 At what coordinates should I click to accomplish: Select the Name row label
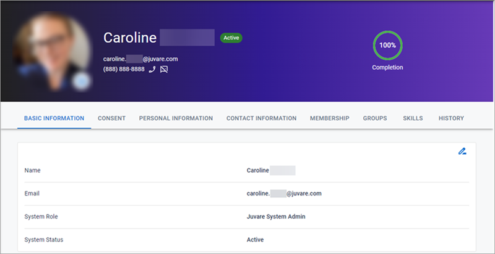[x=33, y=170]
